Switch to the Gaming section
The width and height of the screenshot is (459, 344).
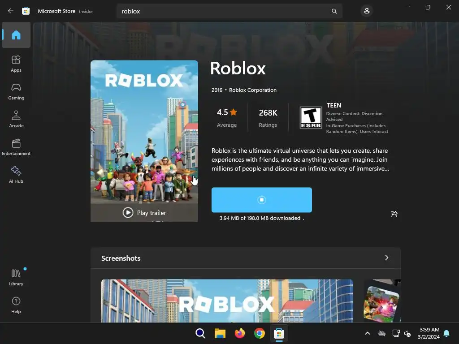tap(16, 91)
